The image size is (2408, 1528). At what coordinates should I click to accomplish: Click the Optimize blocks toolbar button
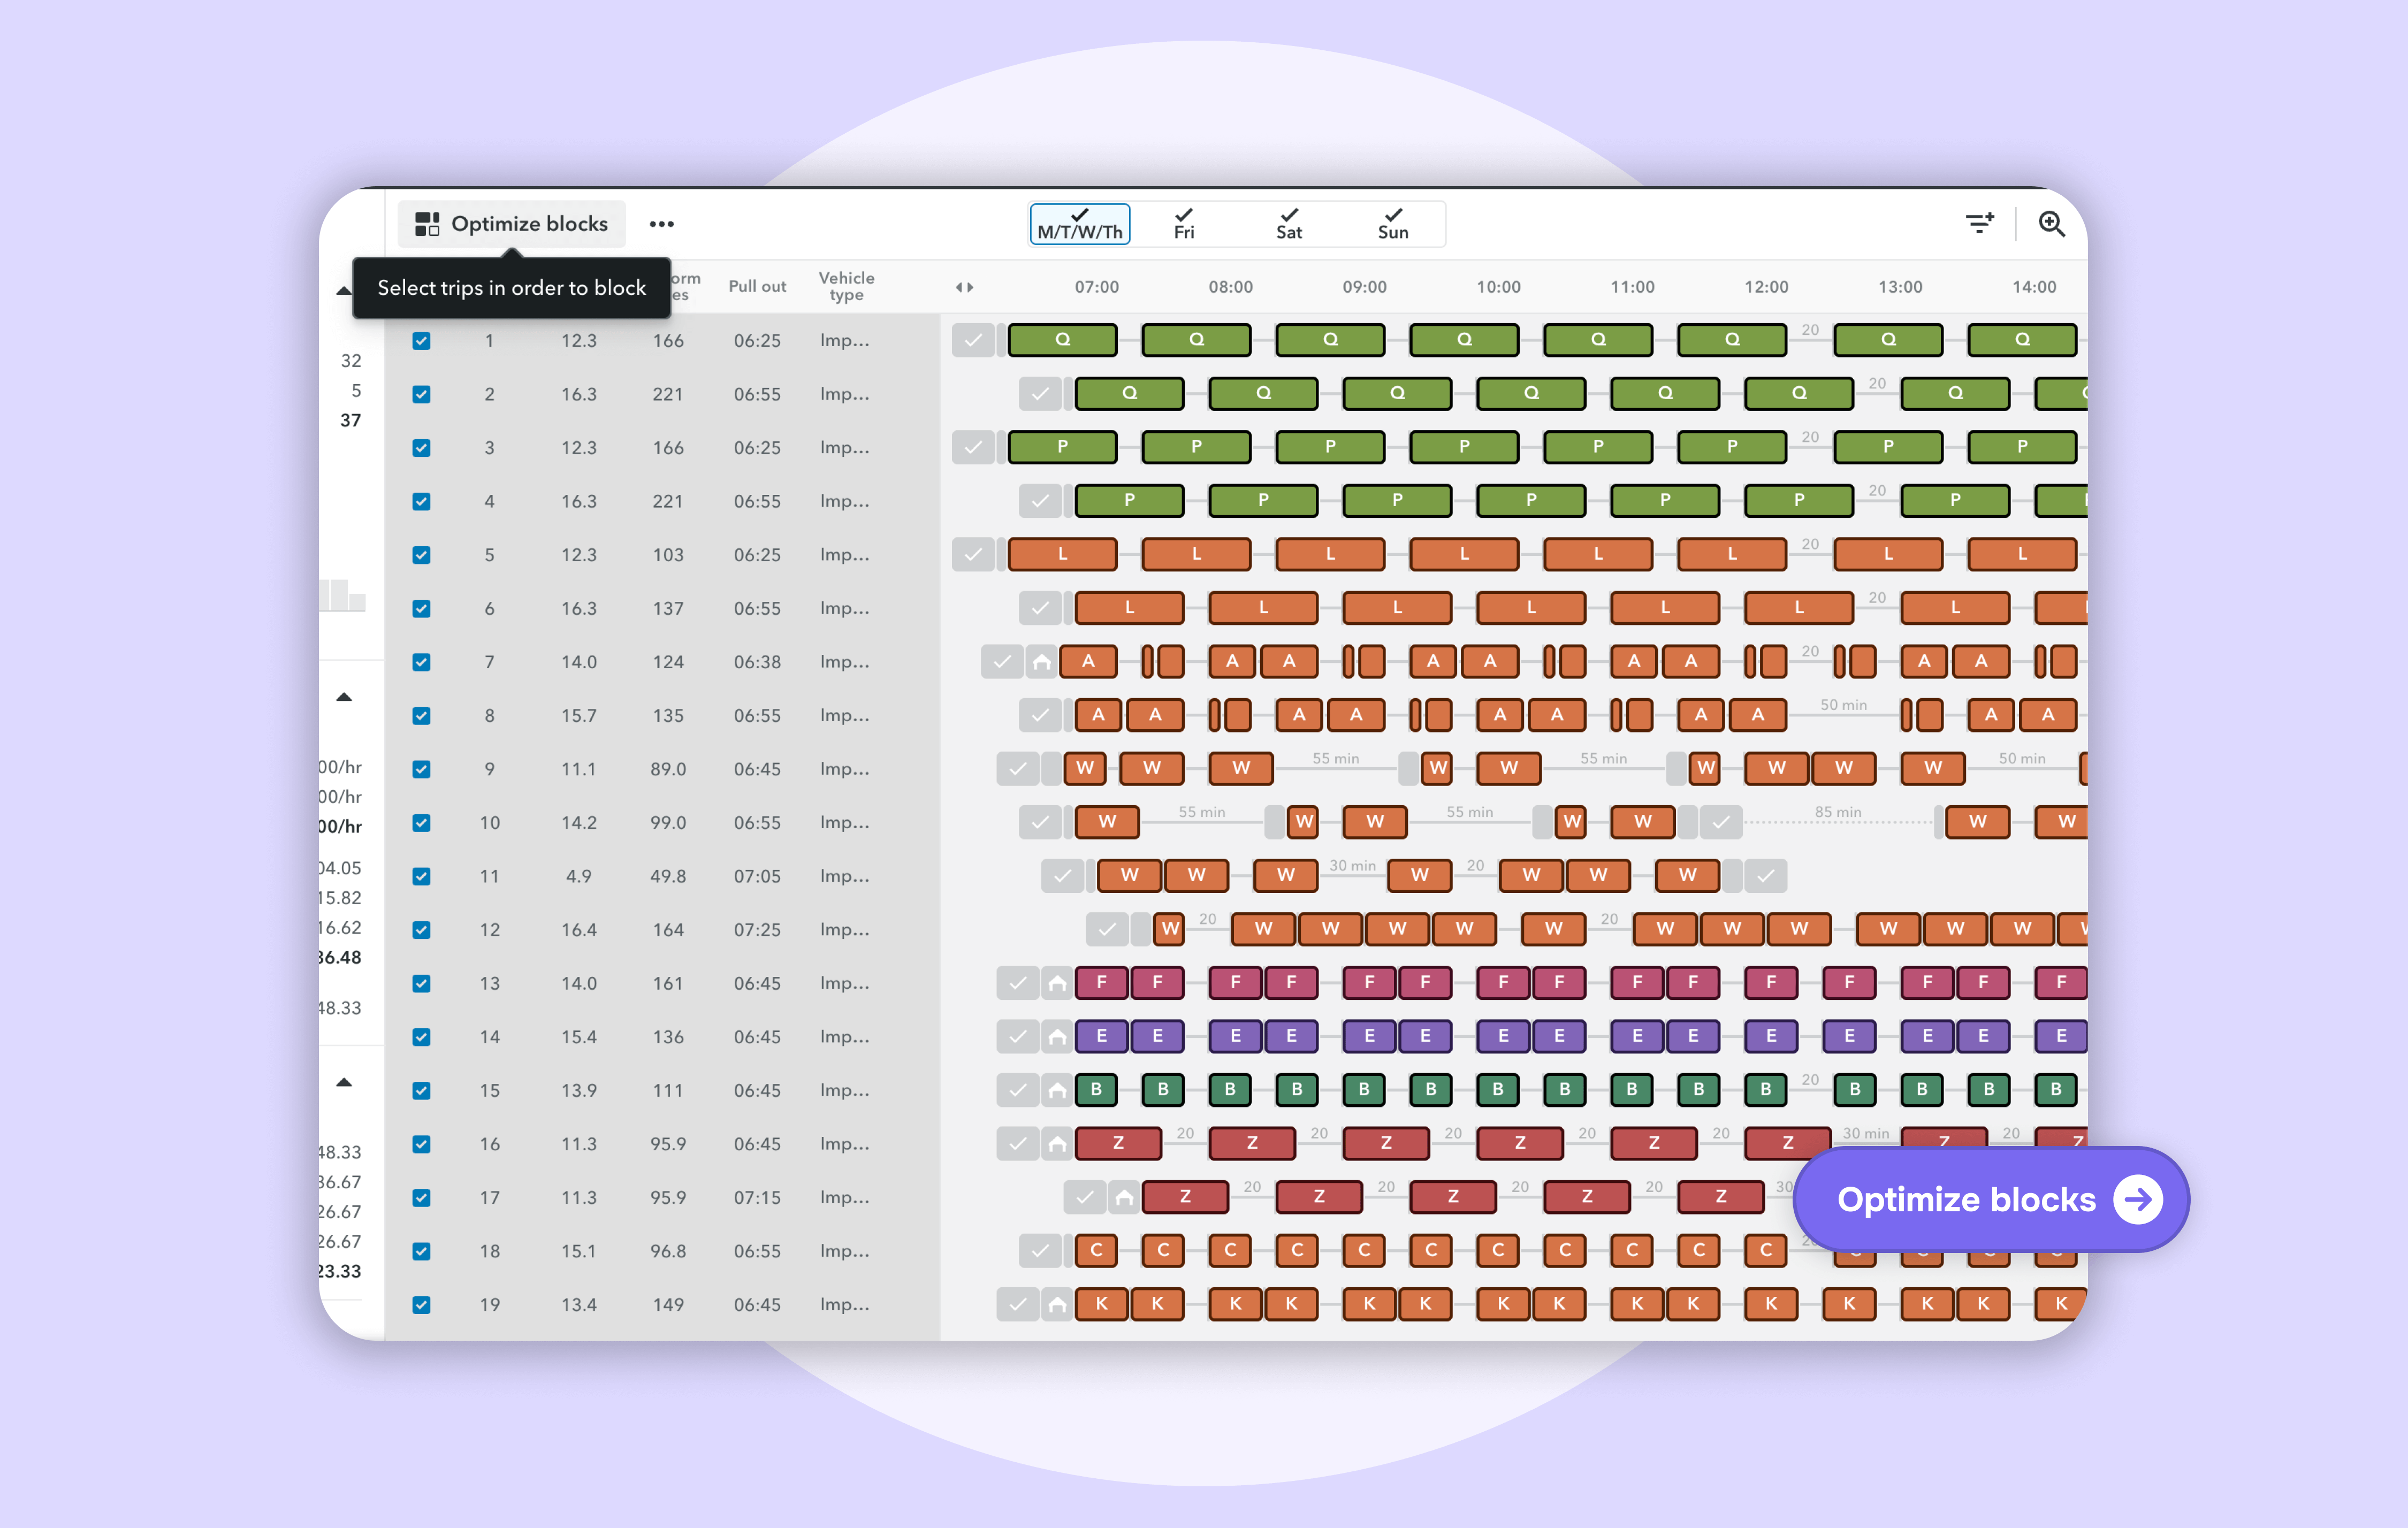coord(512,224)
